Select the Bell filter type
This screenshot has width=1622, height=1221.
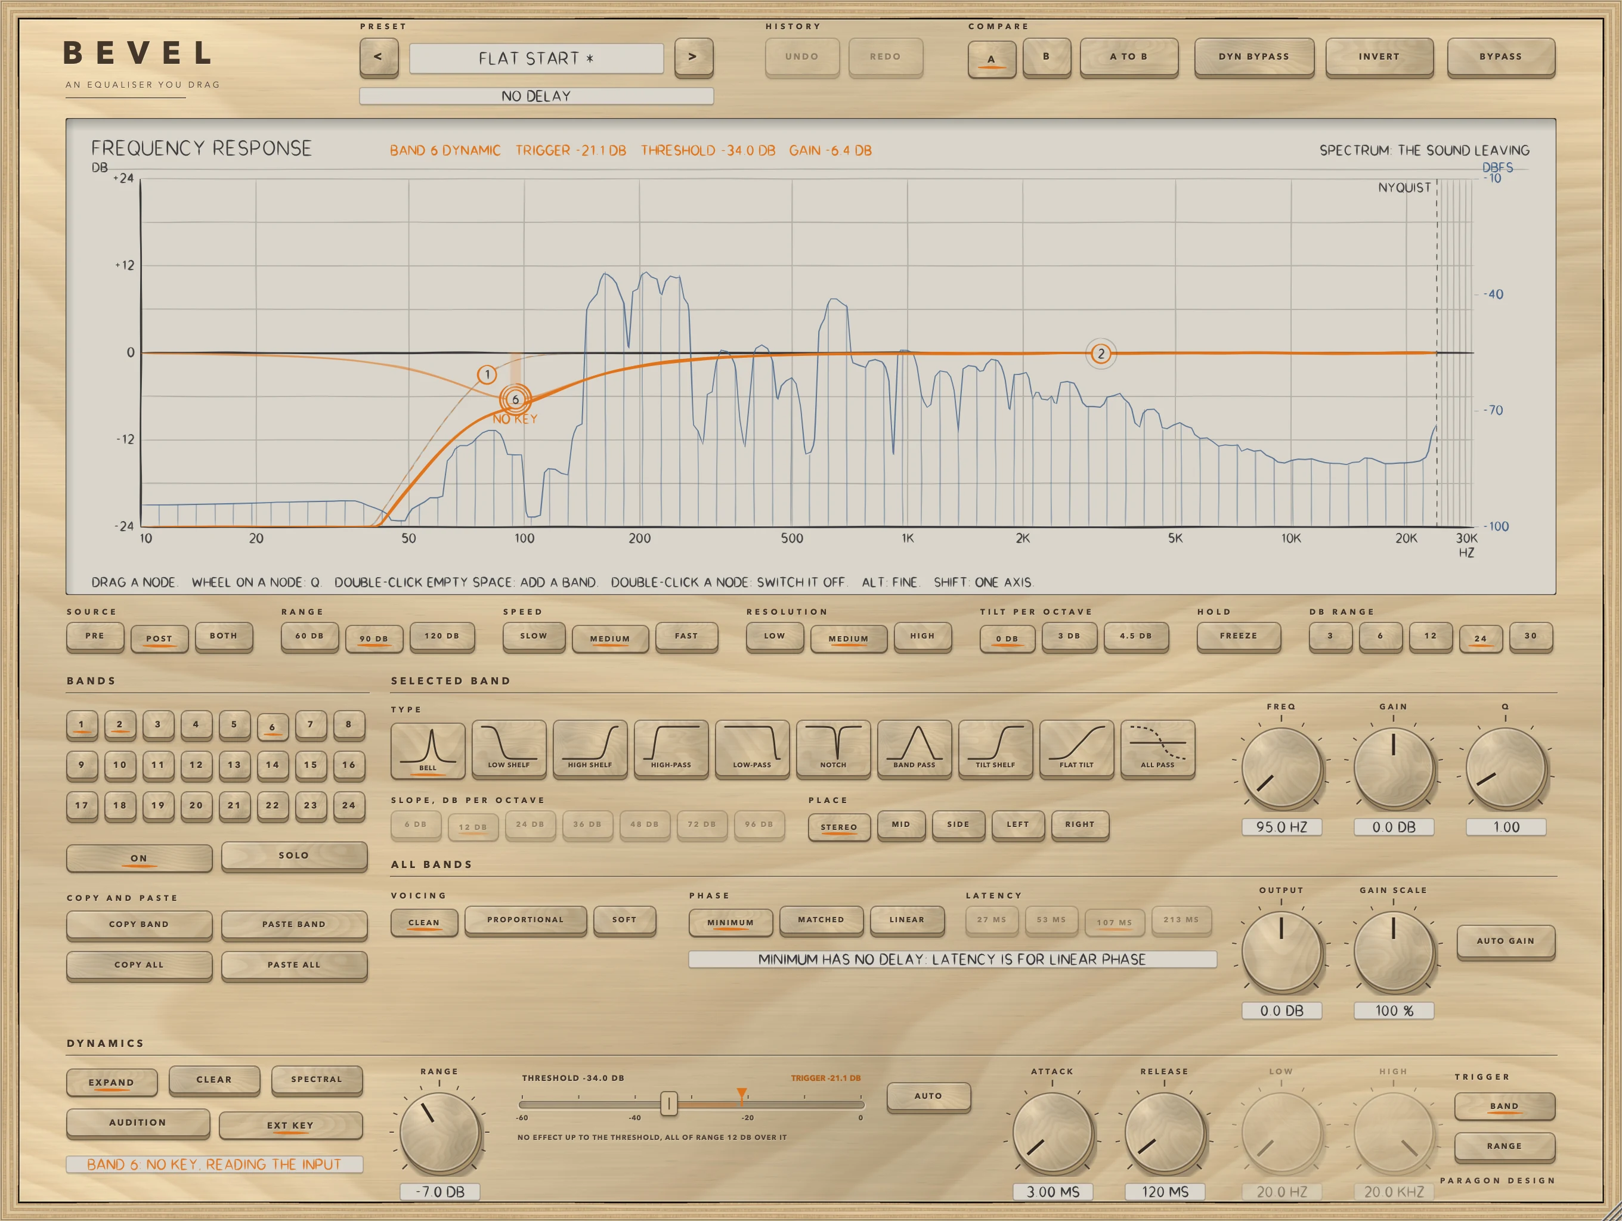click(428, 750)
